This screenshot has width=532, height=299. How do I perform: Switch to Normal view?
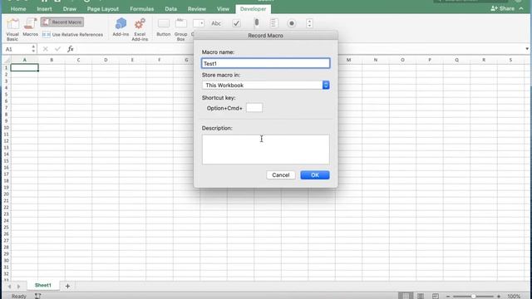click(x=406, y=296)
